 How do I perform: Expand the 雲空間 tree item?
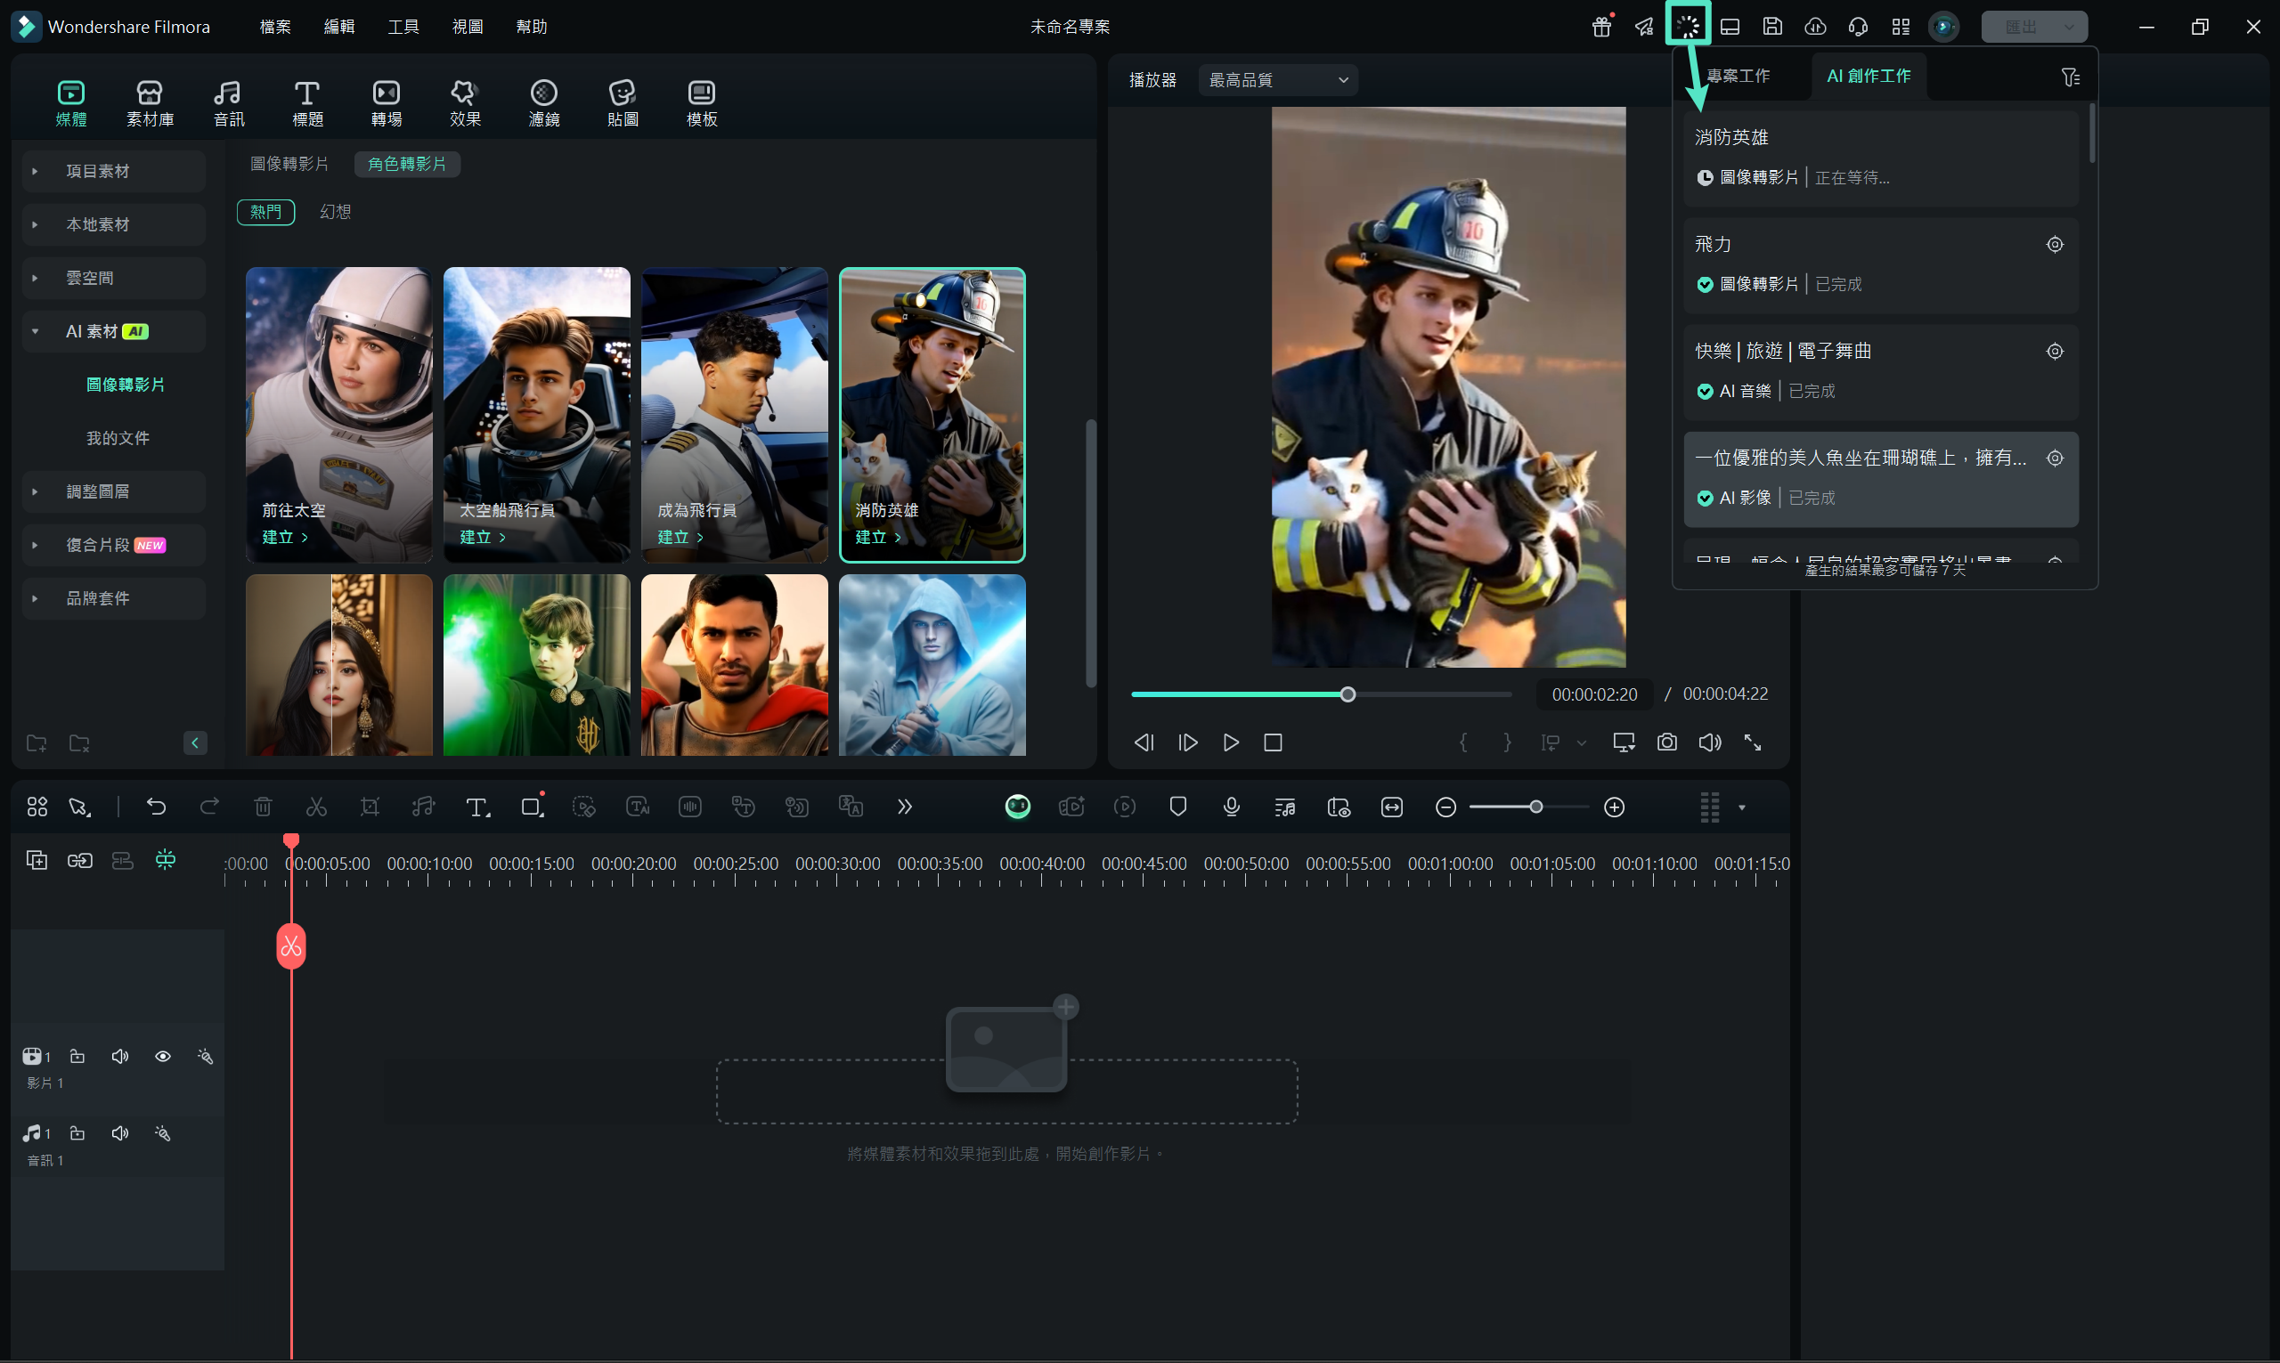[x=35, y=278]
